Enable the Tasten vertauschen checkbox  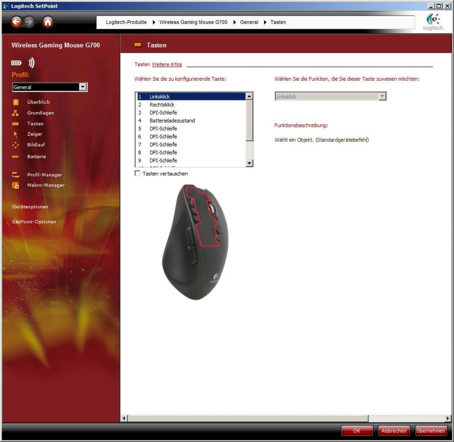[138, 174]
